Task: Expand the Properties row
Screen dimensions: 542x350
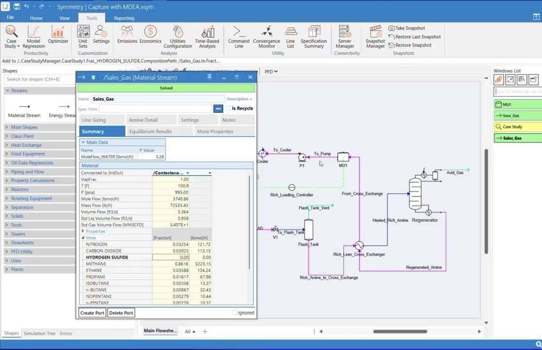Action: click(x=82, y=231)
